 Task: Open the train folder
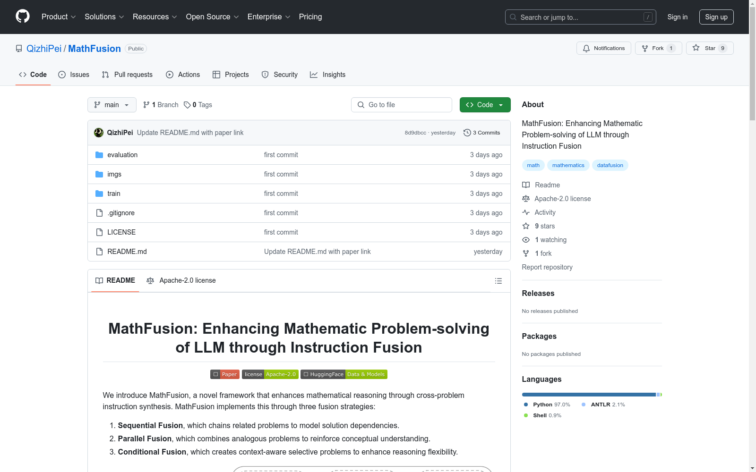click(114, 194)
